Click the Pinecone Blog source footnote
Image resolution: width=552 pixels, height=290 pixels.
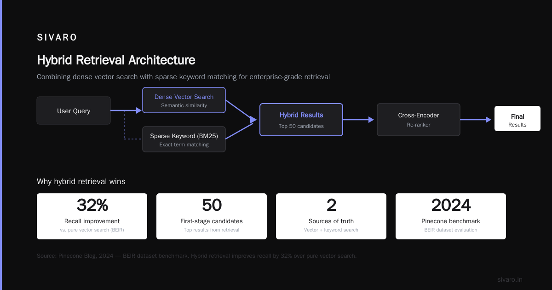[196, 255]
